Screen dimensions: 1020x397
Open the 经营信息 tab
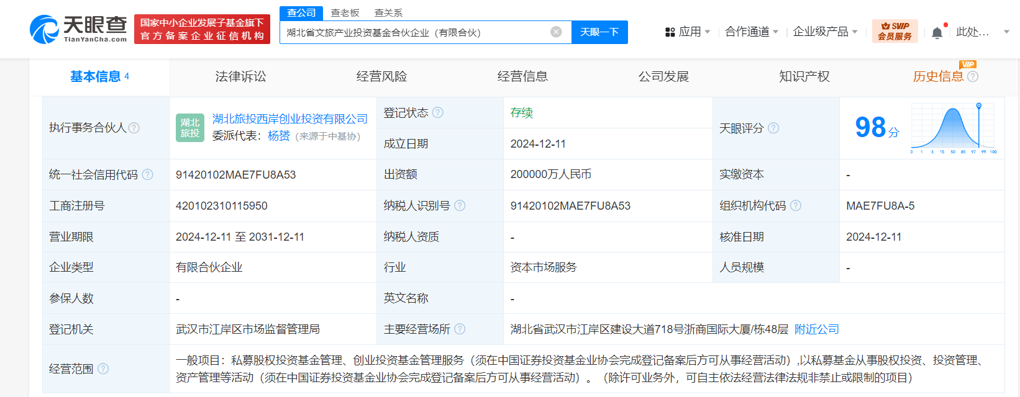(x=522, y=76)
